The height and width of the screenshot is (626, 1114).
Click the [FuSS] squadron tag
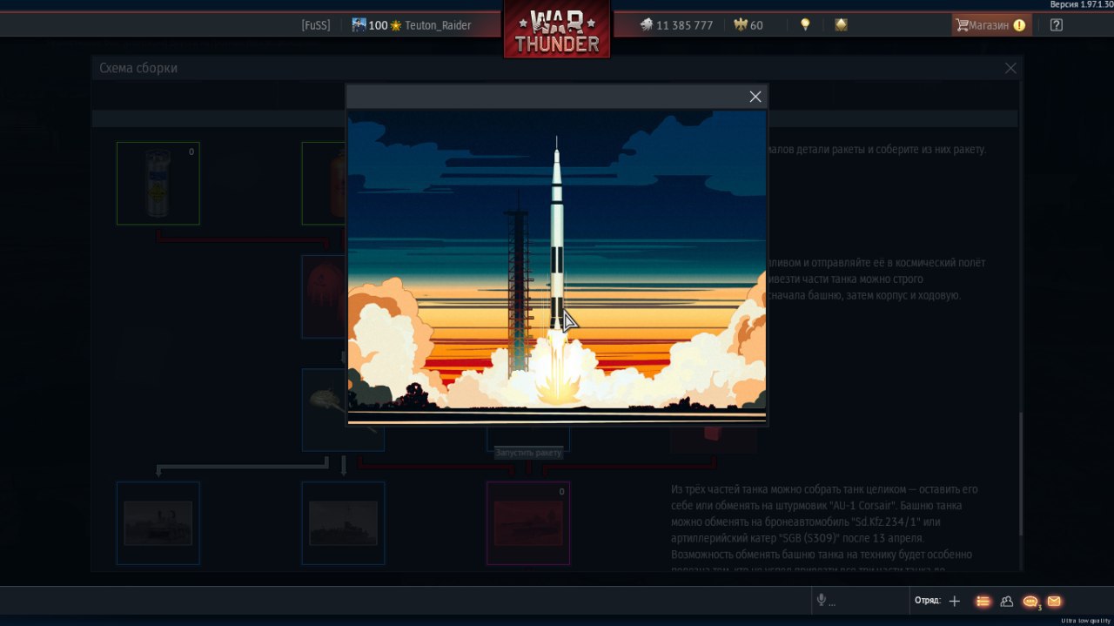pos(316,25)
